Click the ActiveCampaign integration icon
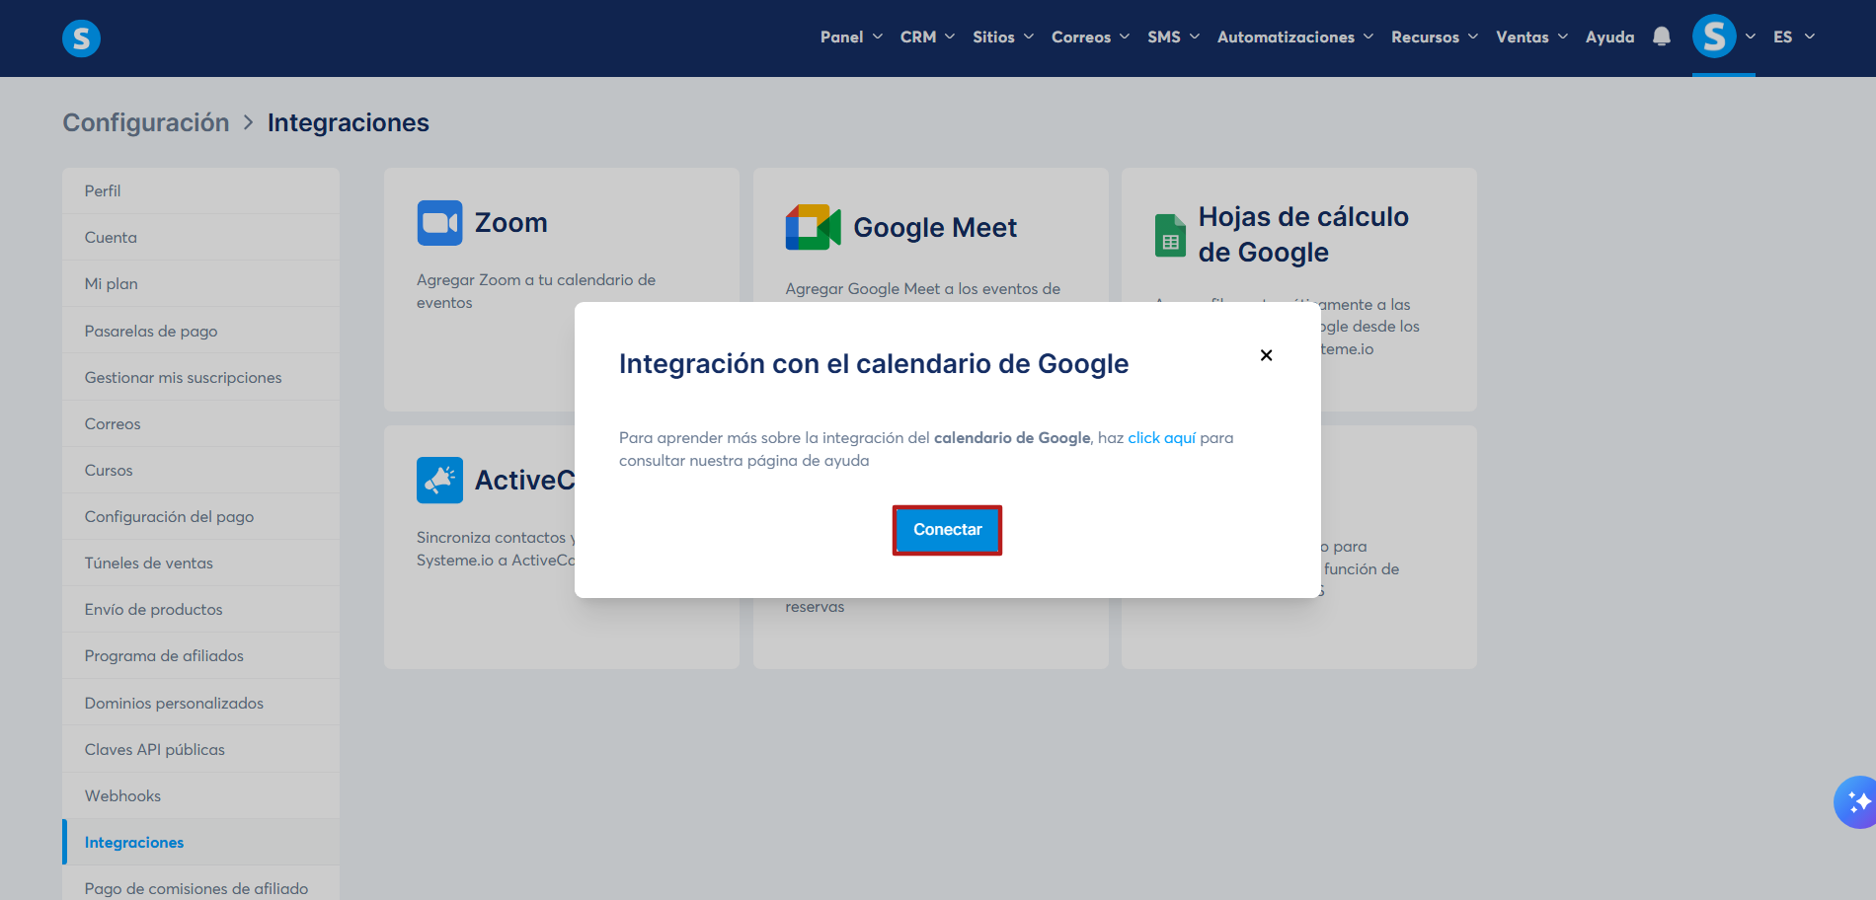 (439, 481)
